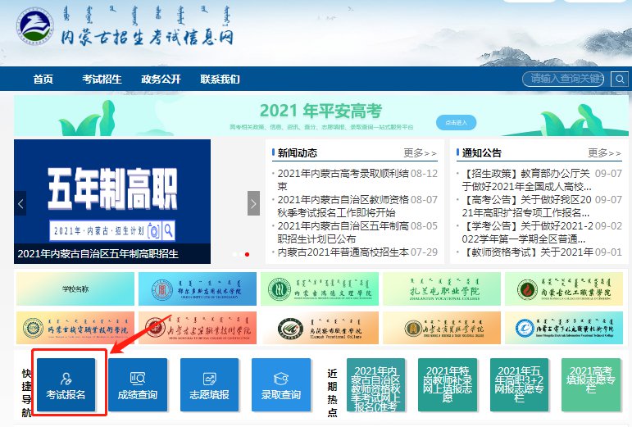
Task: Click the 2021年平安高考 banner title
Action: [x=321, y=111]
